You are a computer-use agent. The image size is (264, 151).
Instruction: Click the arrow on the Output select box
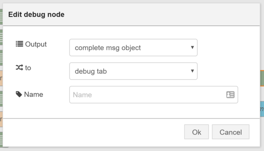(x=192, y=47)
